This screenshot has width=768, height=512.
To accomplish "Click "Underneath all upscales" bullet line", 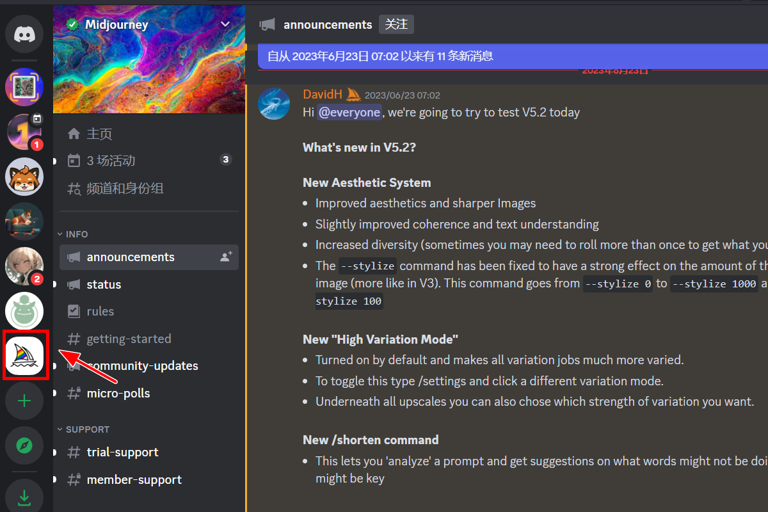I will click(535, 402).
